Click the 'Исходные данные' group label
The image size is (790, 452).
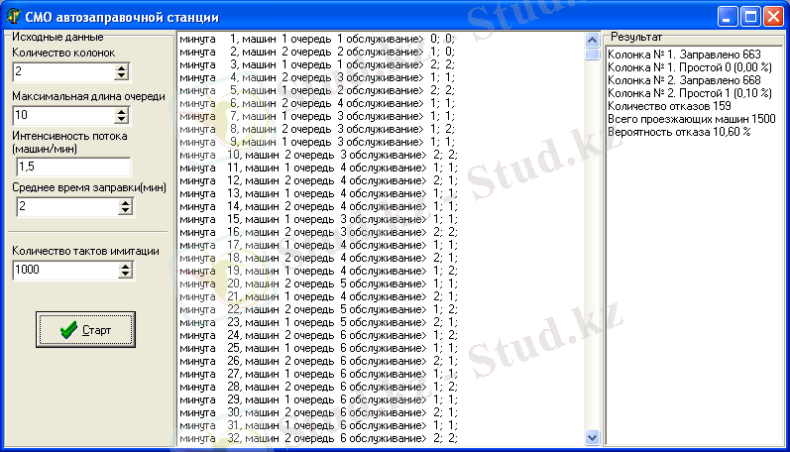[57, 37]
